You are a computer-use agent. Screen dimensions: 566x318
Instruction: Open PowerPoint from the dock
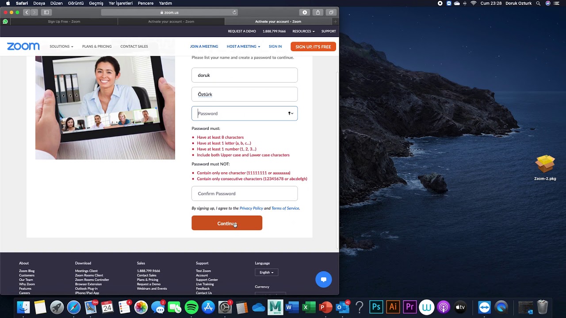[326, 307]
